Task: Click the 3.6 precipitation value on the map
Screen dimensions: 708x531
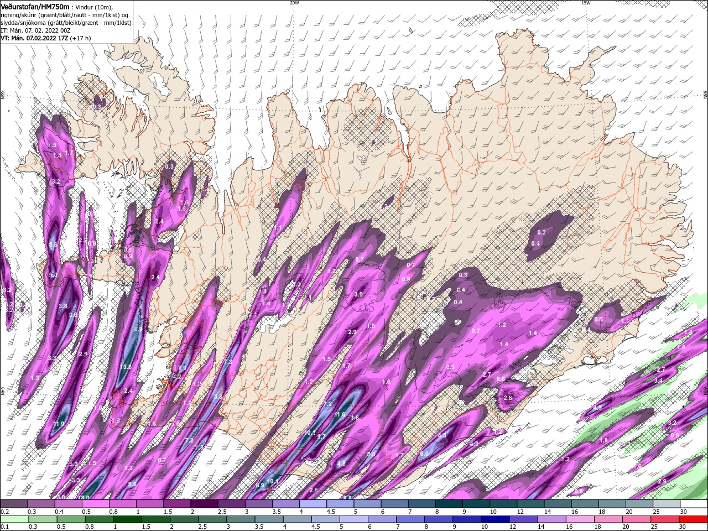Action: [x=355, y=418]
